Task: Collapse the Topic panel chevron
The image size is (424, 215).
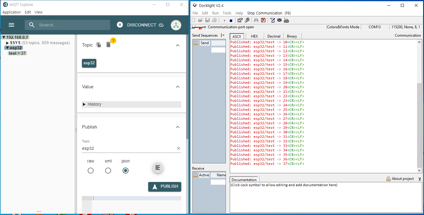Action: tap(178, 45)
